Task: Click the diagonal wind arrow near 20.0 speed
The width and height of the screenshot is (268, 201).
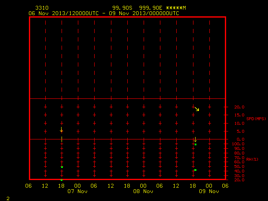Action: pos(197,109)
